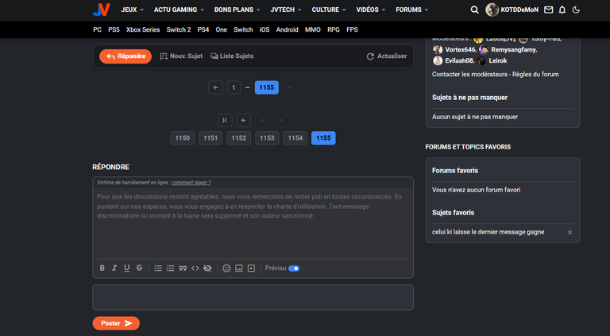The image size is (610, 336).
Task: Insert an image using the picture icon
Action: [239, 268]
